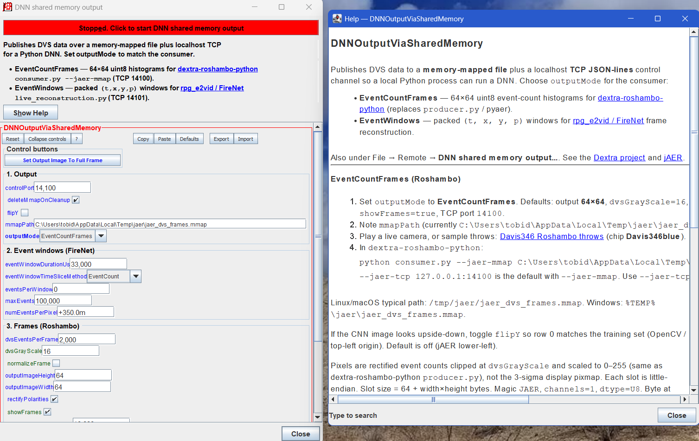Screen dimensions: 699x441
Task: Click the scroll down arrow in the DNN settings panel
Action: tap(318, 417)
